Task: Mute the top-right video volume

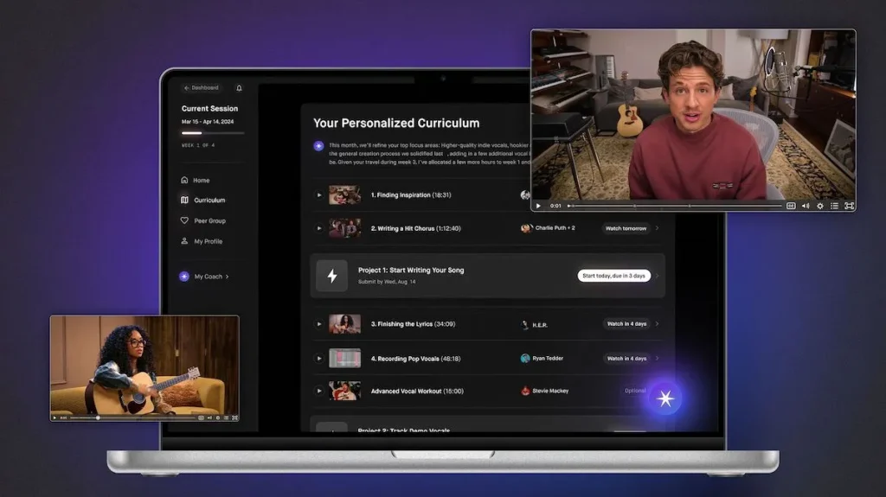Action: 806,206
